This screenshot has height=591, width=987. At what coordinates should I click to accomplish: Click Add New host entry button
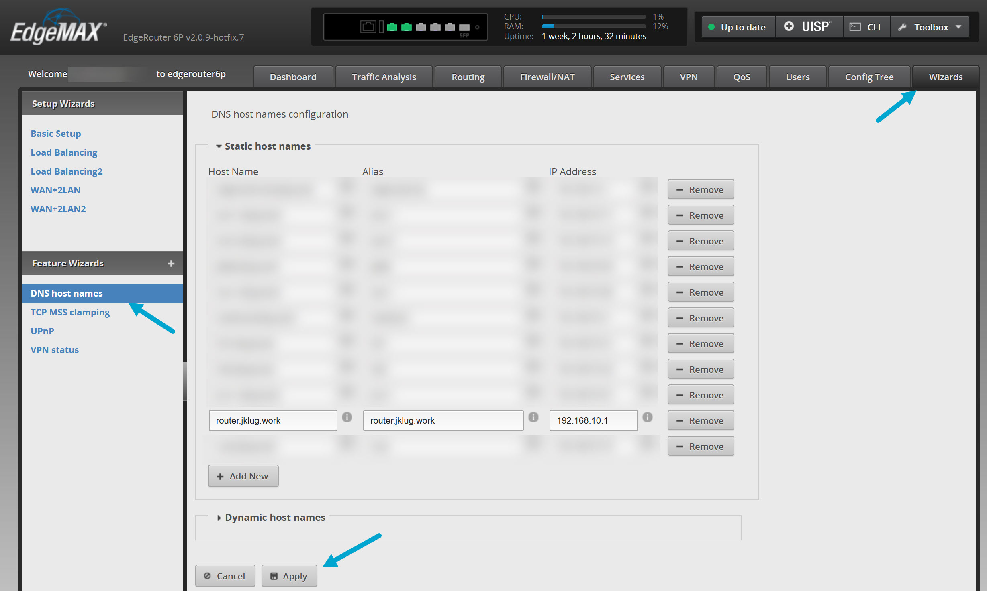click(x=243, y=476)
